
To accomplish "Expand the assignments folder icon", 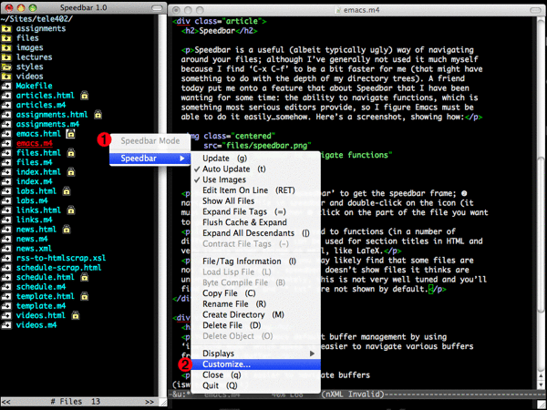I will click(x=6, y=28).
